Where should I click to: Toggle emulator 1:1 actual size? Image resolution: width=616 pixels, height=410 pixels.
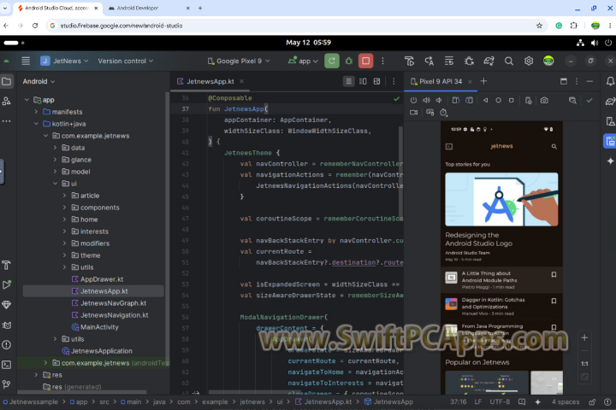(x=584, y=364)
